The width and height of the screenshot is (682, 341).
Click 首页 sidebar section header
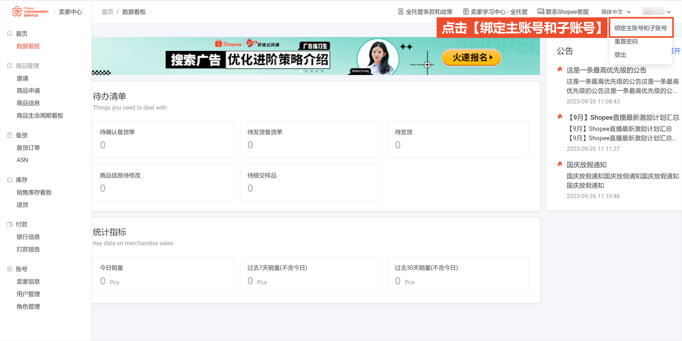pos(22,33)
